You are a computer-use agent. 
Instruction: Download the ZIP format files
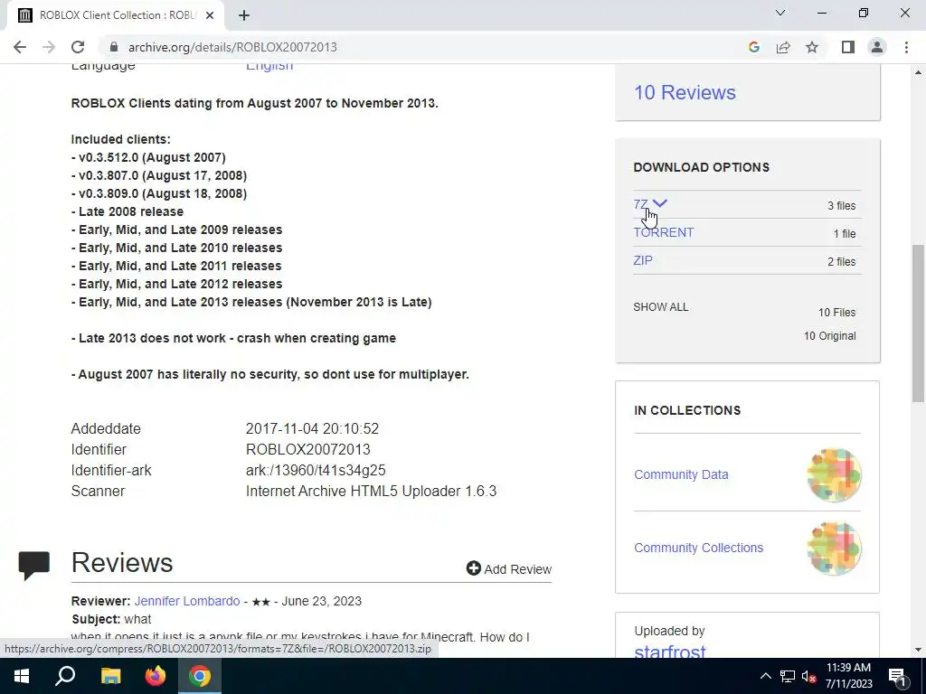click(643, 260)
